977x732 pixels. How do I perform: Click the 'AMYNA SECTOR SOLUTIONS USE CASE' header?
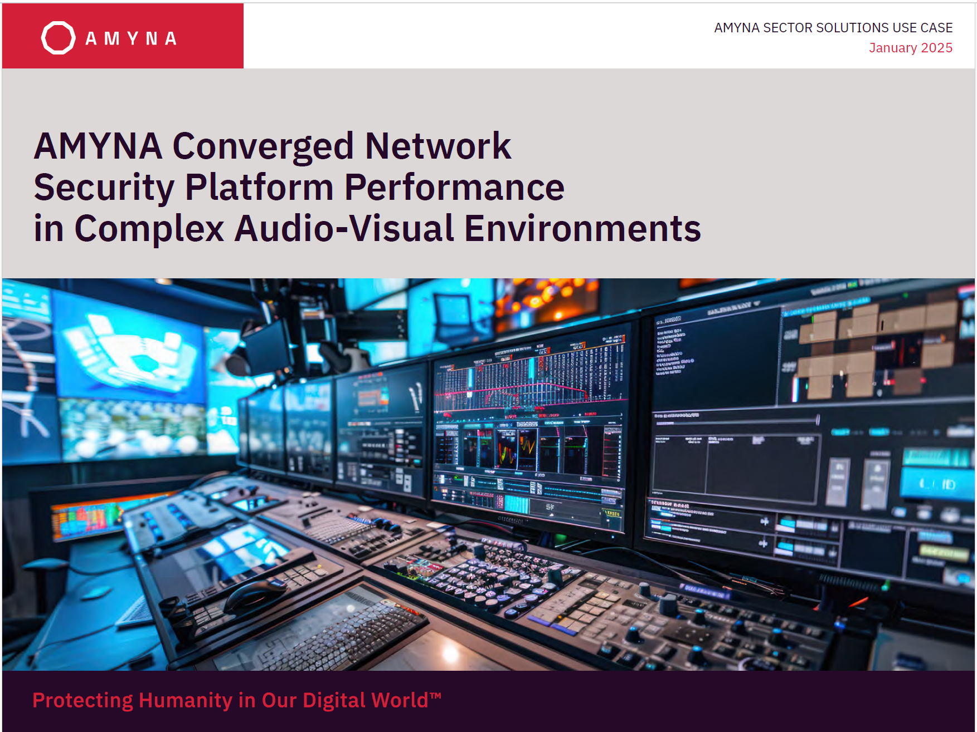point(833,28)
